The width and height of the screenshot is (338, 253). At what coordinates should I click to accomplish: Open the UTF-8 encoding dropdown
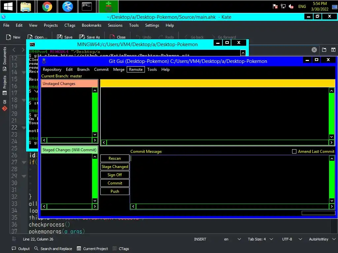click(x=292, y=239)
